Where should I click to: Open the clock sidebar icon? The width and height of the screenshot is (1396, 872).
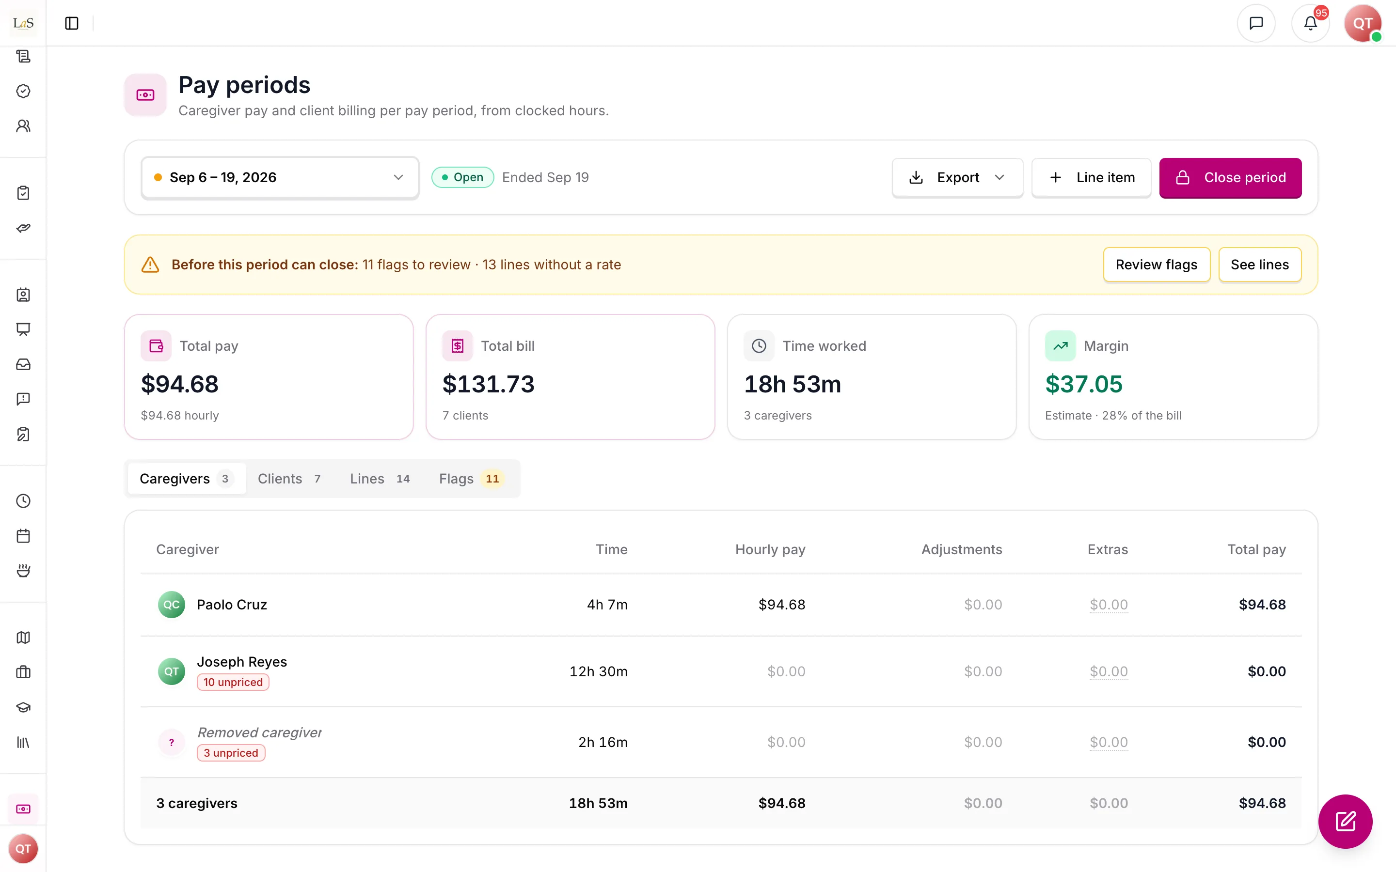[23, 500]
